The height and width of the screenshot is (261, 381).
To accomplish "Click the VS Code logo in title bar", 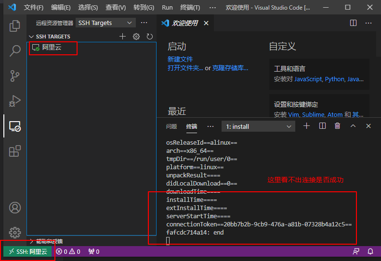I will 12,7.
